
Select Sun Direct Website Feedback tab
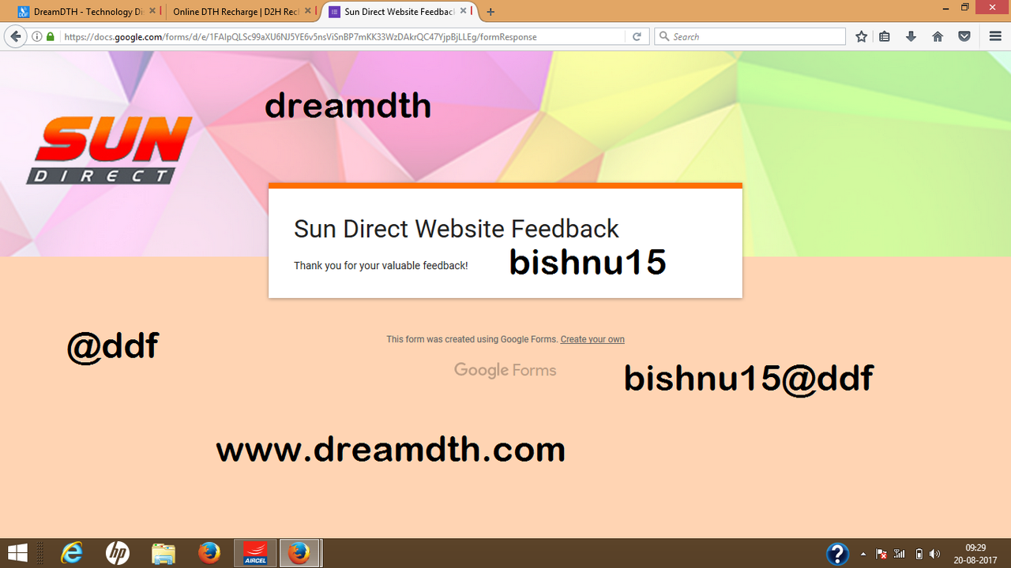[400, 12]
